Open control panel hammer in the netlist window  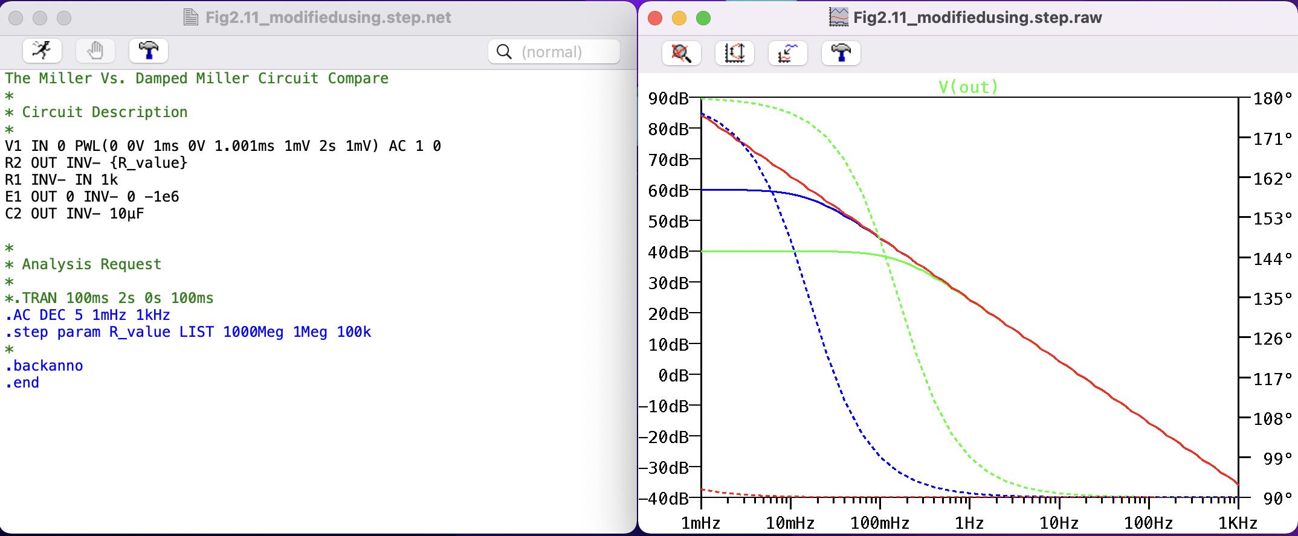(149, 51)
